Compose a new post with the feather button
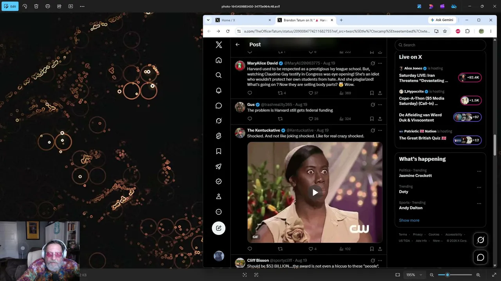 [x=219, y=228]
